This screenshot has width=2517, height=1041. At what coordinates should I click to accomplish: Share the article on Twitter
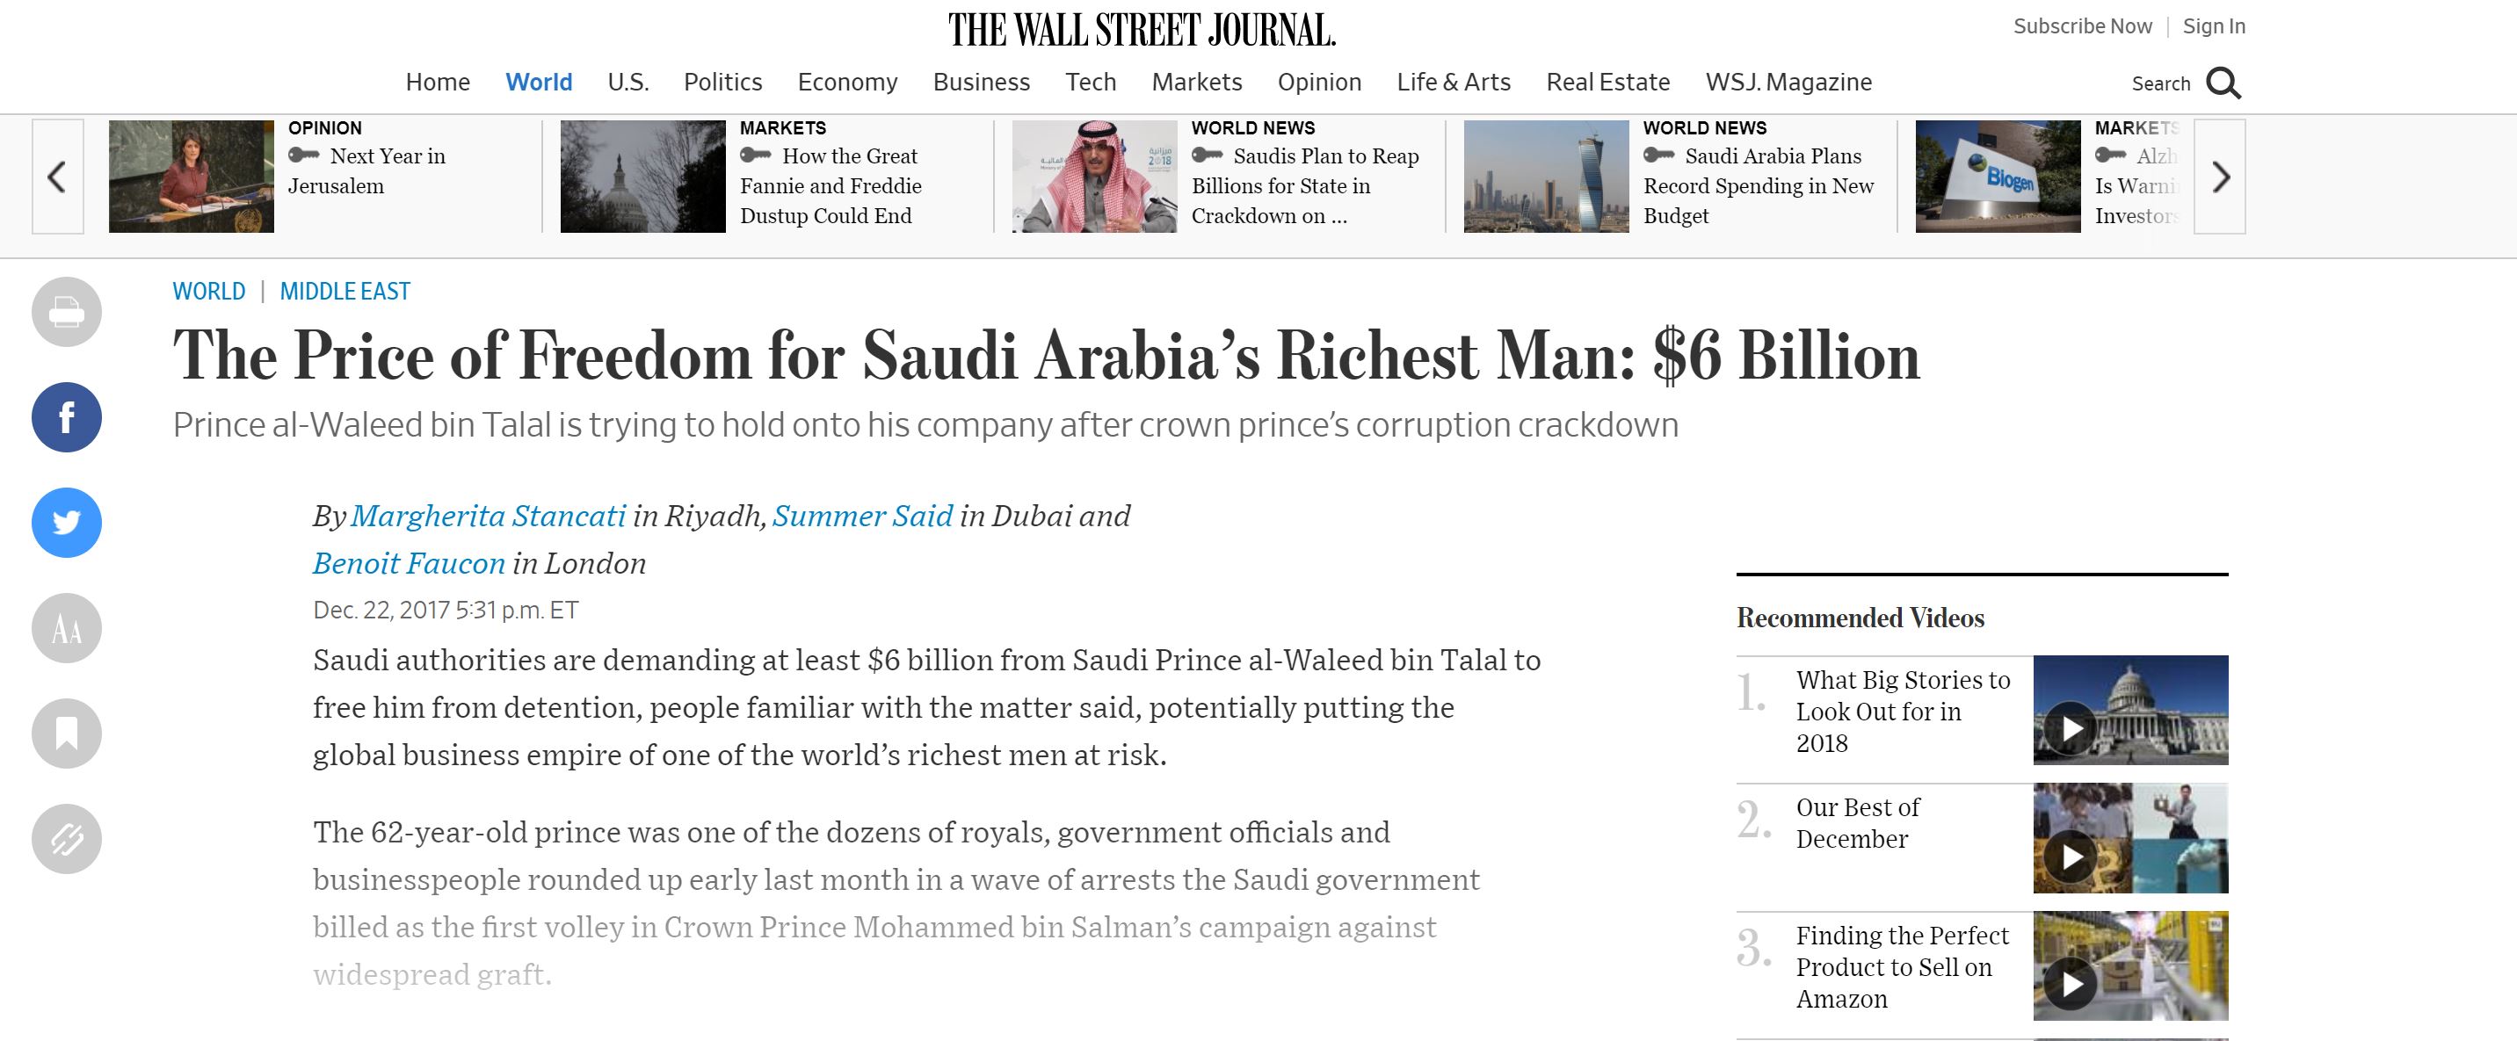[67, 523]
